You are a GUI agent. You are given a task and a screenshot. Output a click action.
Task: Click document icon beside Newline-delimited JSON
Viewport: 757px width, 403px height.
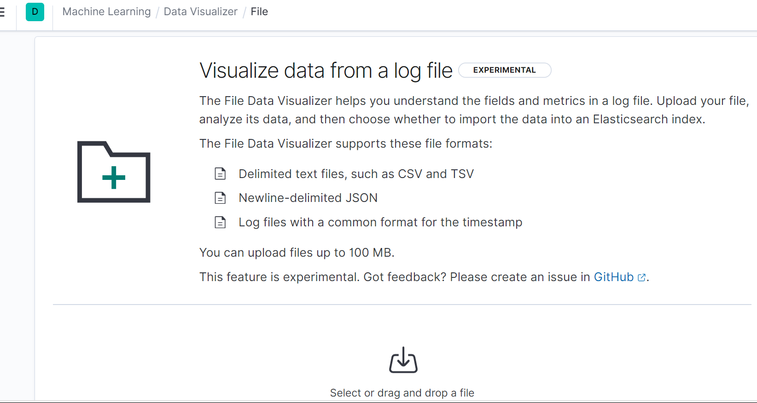[x=221, y=198]
